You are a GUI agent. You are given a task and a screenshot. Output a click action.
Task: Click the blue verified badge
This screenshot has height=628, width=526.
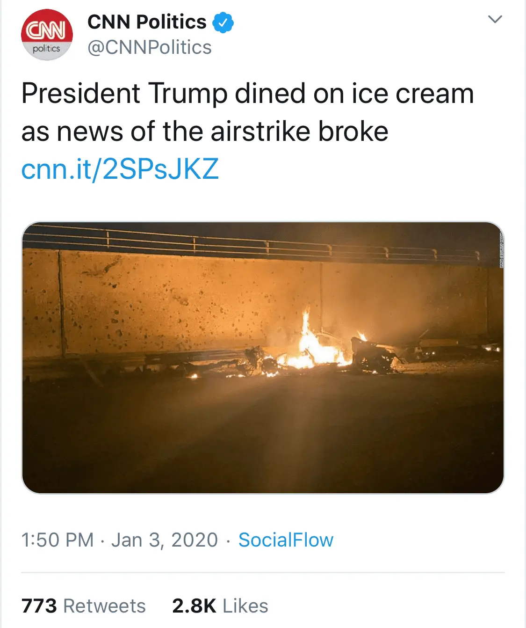(223, 22)
